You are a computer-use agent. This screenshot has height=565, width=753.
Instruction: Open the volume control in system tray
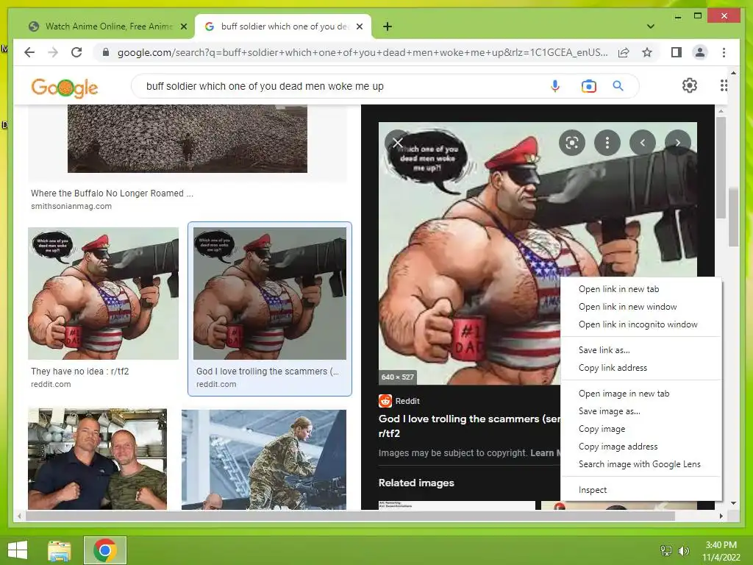pos(683,551)
